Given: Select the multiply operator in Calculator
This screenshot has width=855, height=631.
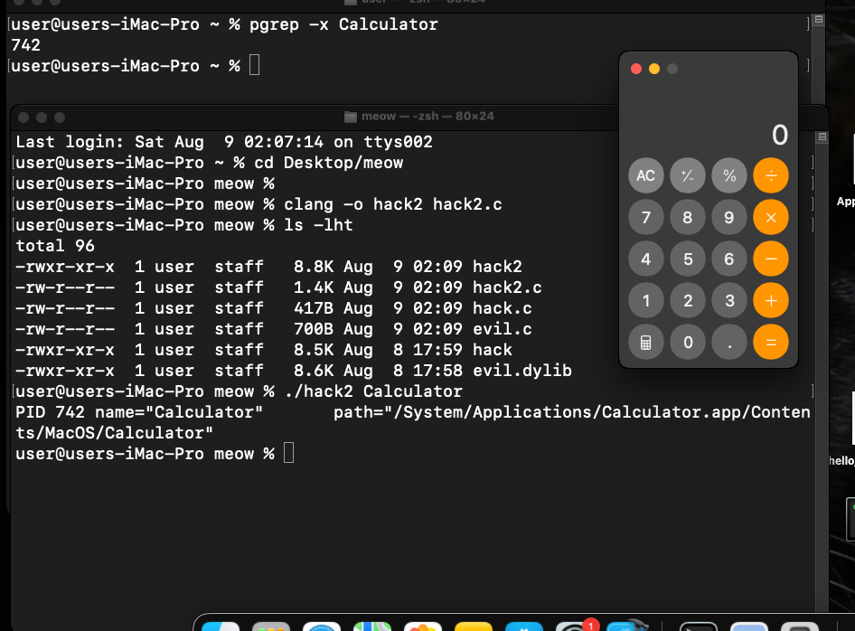Looking at the screenshot, I should click(770, 217).
